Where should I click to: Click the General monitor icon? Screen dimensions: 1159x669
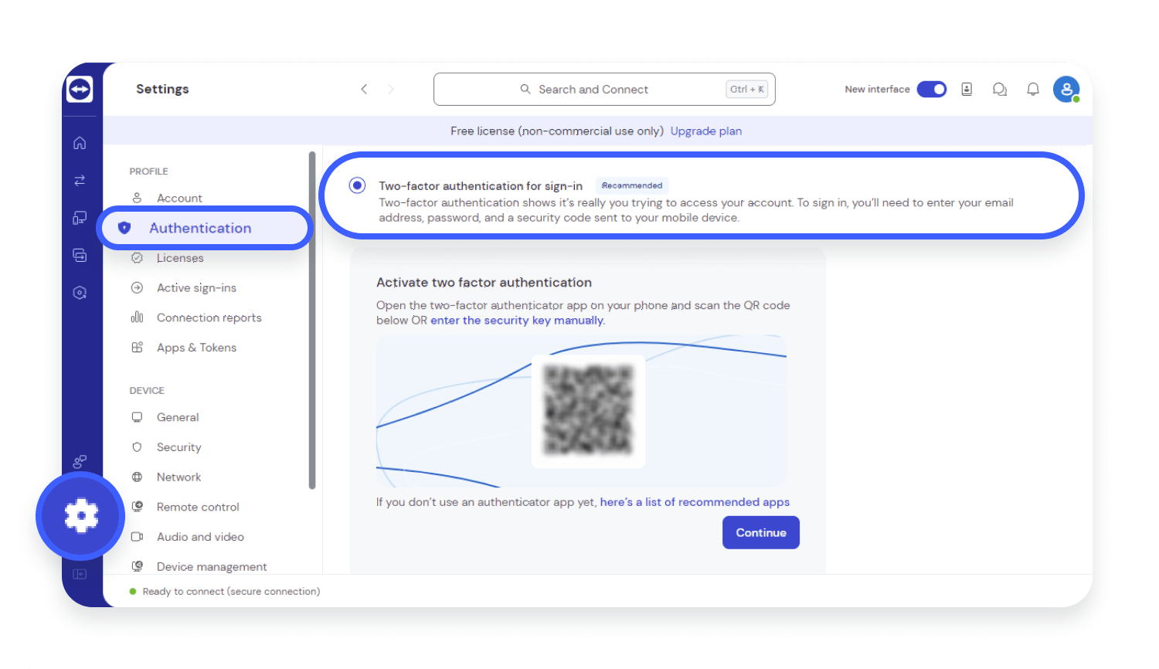tap(137, 417)
